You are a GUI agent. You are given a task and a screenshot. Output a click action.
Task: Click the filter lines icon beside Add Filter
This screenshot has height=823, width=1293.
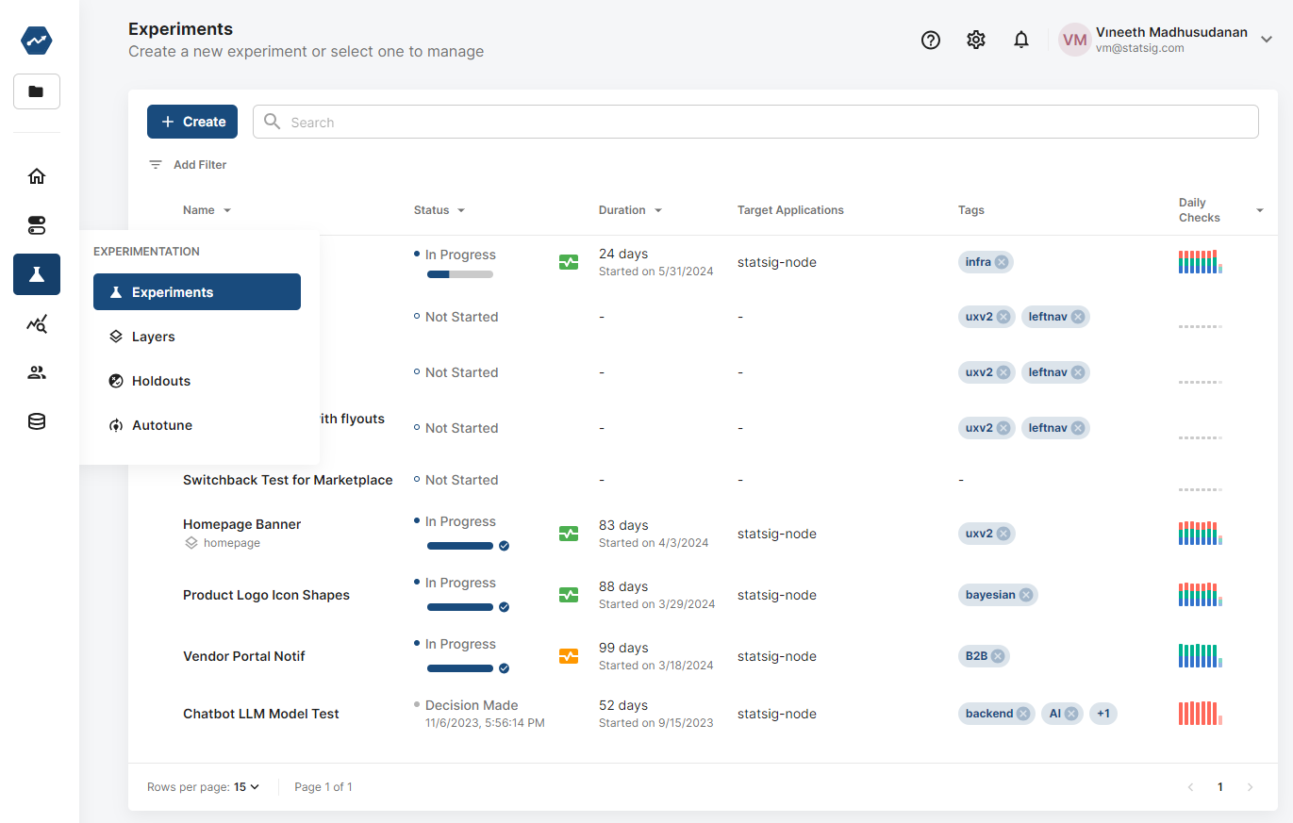point(156,164)
